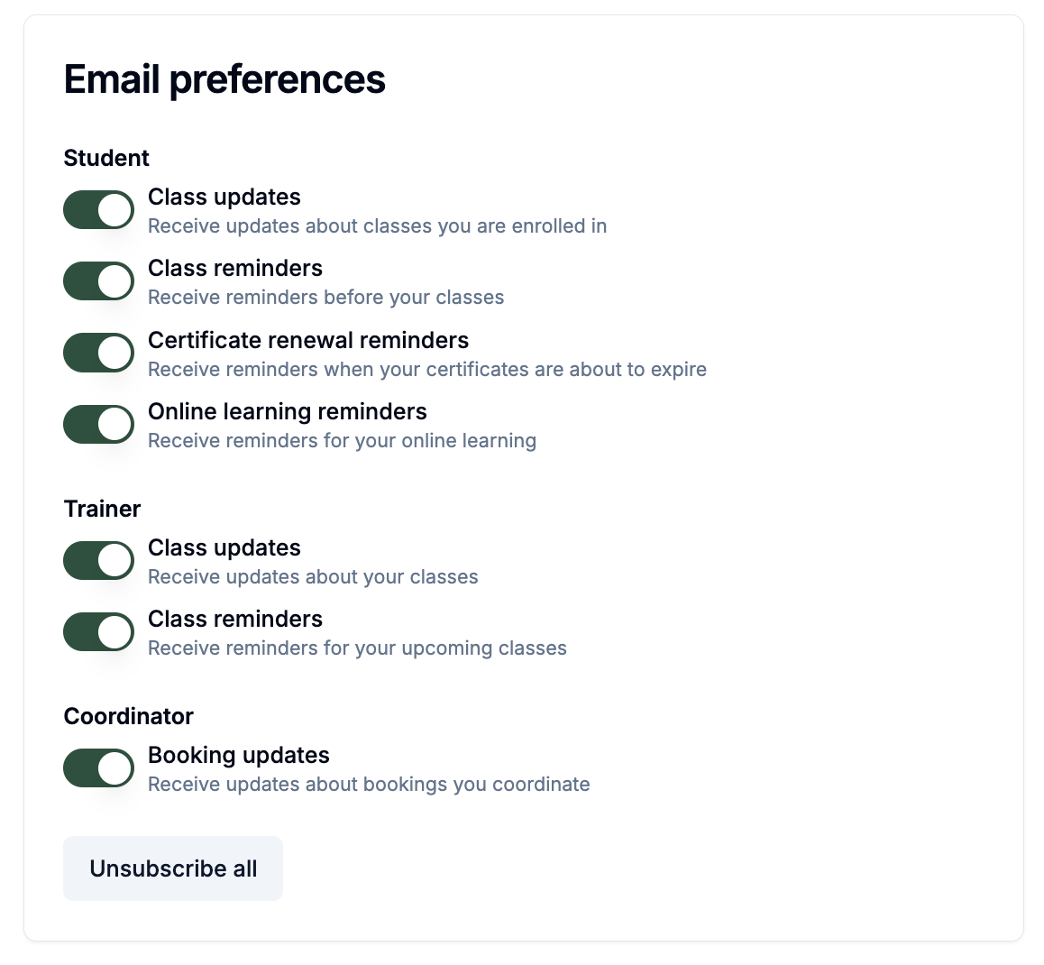Screen dimensions: 1044x965
Task: Click the Coordinator section heading
Action: pyautogui.click(x=129, y=716)
